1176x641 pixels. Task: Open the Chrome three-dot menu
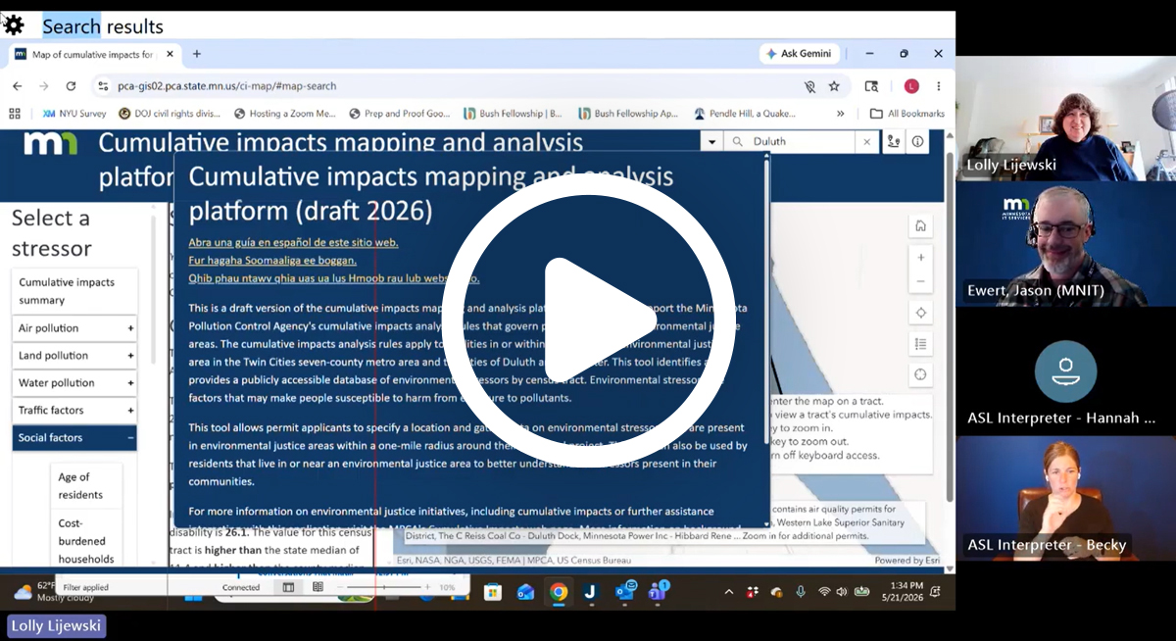(939, 86)
